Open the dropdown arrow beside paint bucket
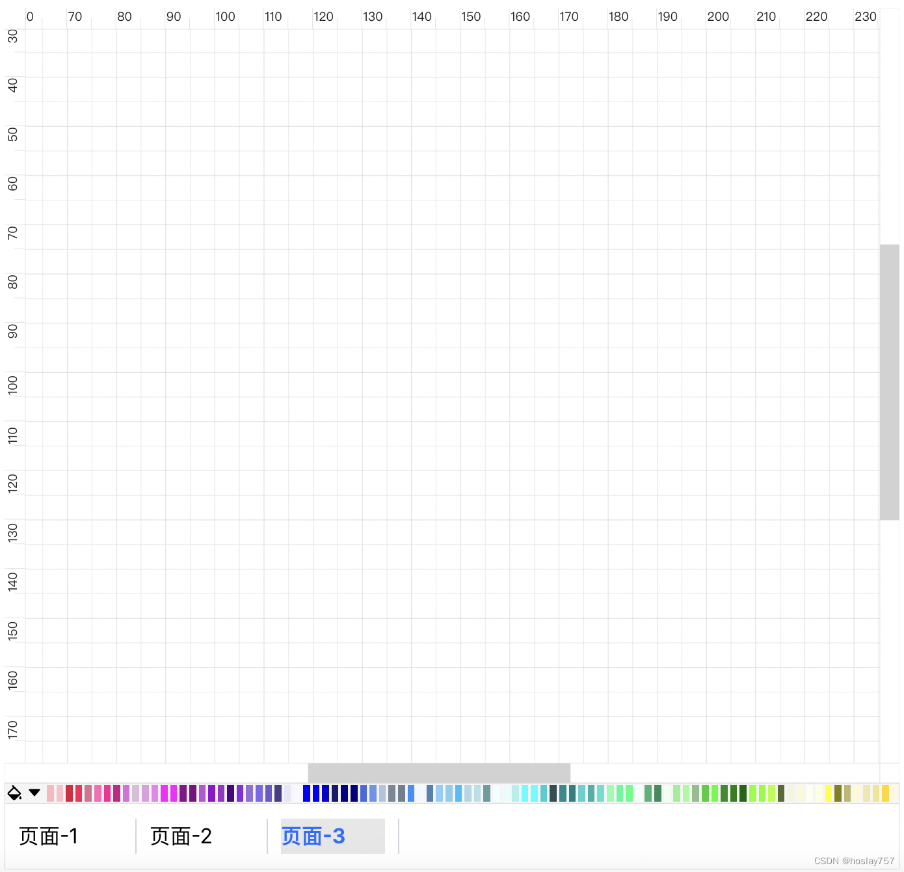This screenshot has height=872, width=904. point(34,793)
